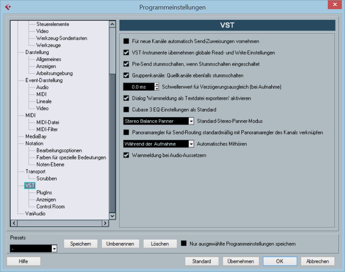Increase Schwellenwert value with up arrow
The image size is (345, 272).
click(157, 85)
